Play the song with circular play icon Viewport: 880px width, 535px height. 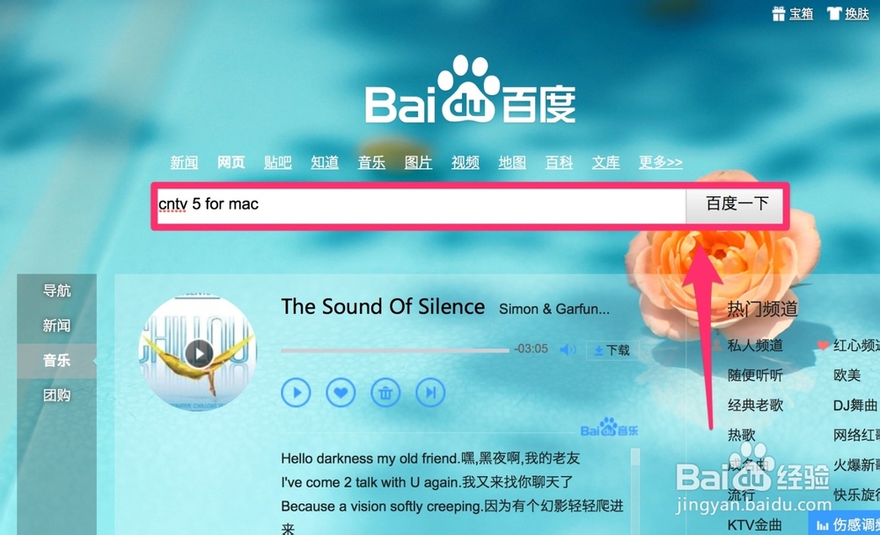pyautogui.click(x=296, y=392)
